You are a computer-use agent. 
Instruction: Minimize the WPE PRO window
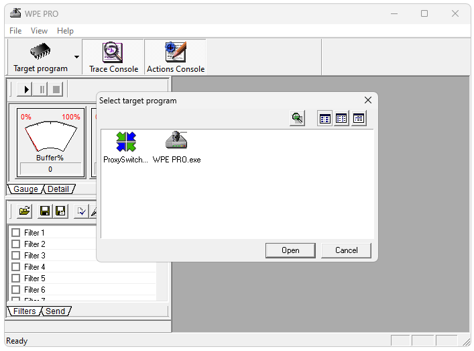coord(394,13)
